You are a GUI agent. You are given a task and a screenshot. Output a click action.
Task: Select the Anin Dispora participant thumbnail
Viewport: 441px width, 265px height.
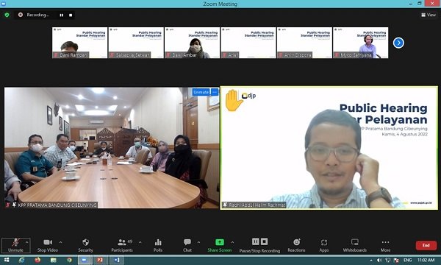[304, 43]
